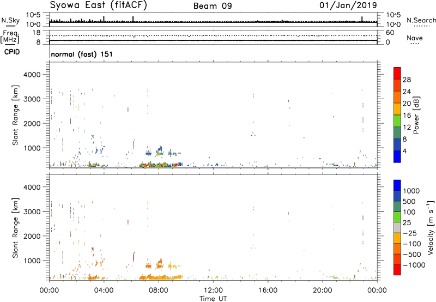This screenshot has height=302, width=436.
Task: Click time axis tick '12:00'
Action: tap(213, 291)
